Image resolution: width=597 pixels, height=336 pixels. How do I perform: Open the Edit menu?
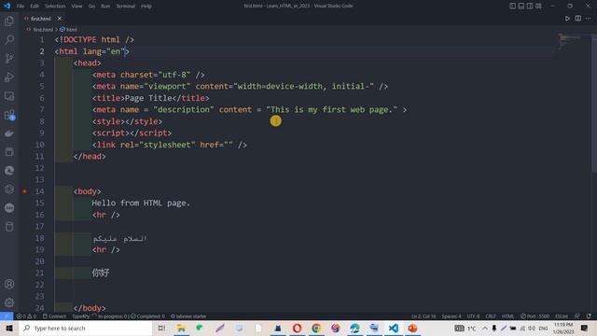pos(35,7)
